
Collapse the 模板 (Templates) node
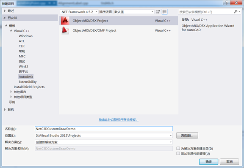click(6, 26)
